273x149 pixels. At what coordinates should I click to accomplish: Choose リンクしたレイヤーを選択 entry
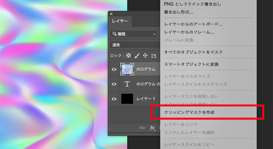(189, 133)
